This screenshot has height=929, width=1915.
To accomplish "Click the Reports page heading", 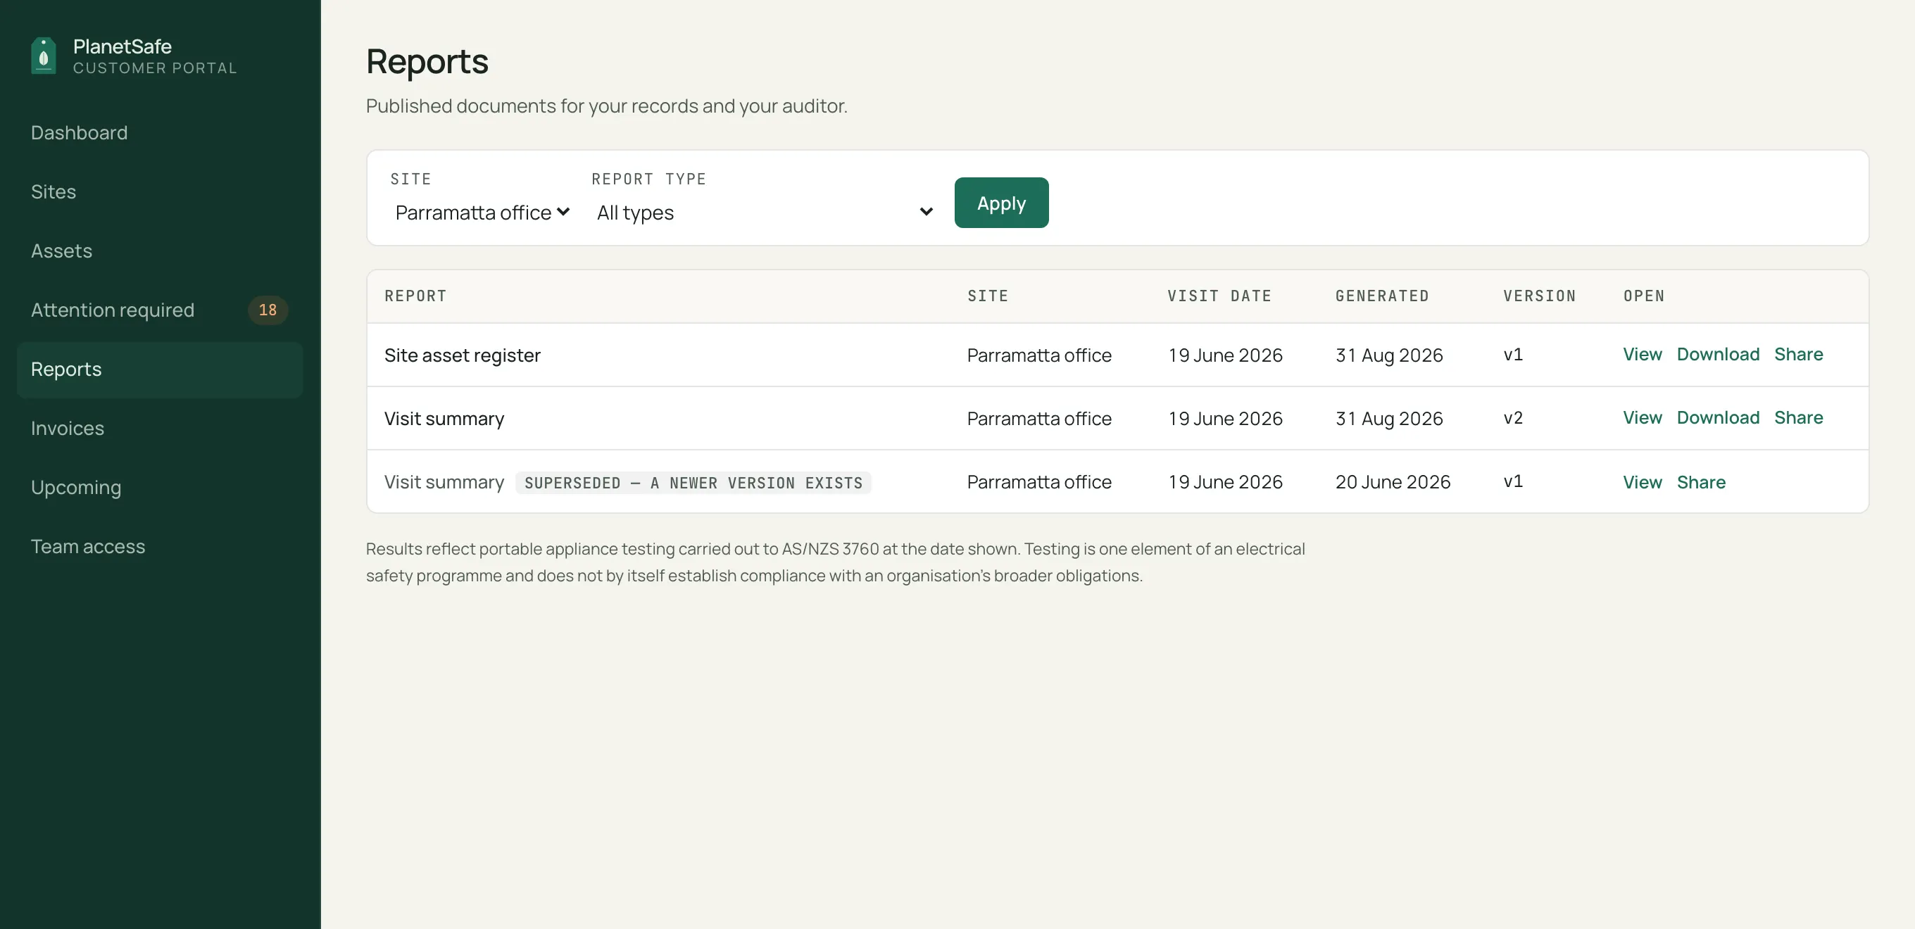I will point(427,61).
